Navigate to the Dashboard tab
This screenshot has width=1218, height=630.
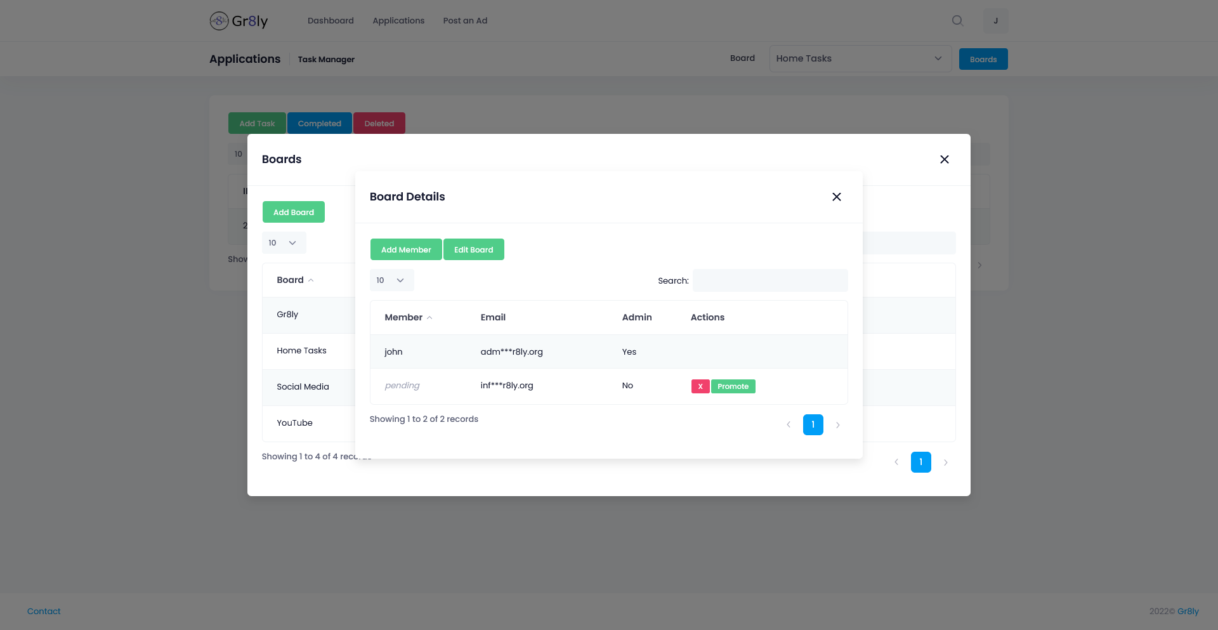pyautogui.click(x=331, y=20)
